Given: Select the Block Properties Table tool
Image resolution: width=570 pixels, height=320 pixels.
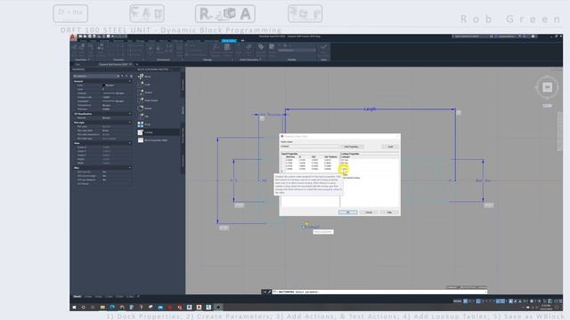Looking at the screenshot, I should (152, 140).
